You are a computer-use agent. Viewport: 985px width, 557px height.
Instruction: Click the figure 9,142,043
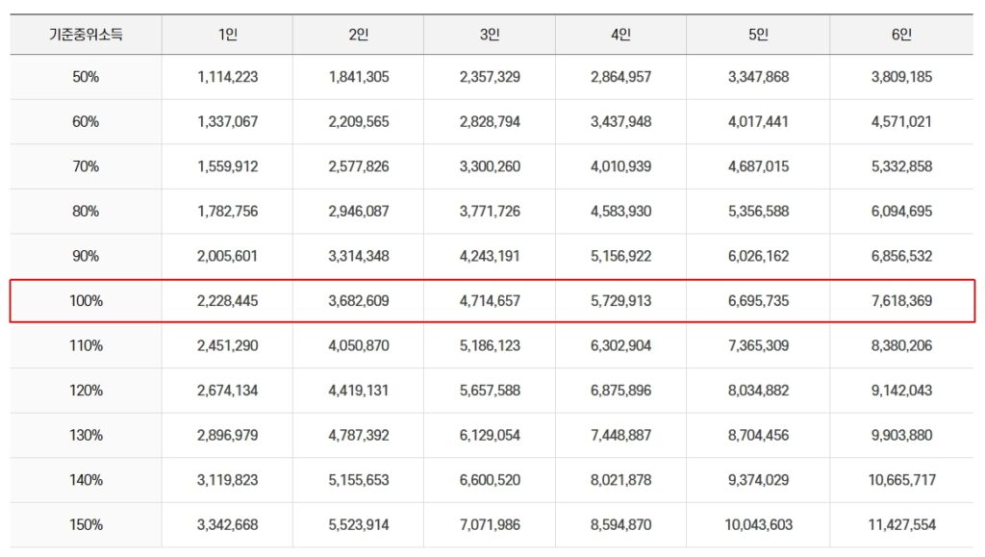[x=901, y=391]
